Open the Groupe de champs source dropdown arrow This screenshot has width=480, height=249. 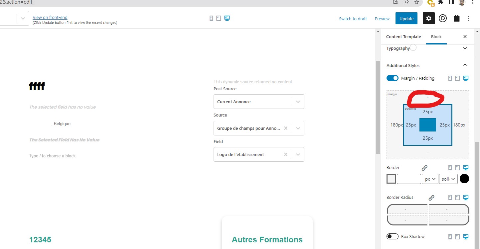tap(298, 128)
